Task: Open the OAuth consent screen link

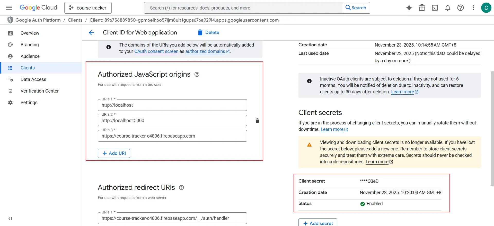Action: pyautogui.click(x=156, y=51)
